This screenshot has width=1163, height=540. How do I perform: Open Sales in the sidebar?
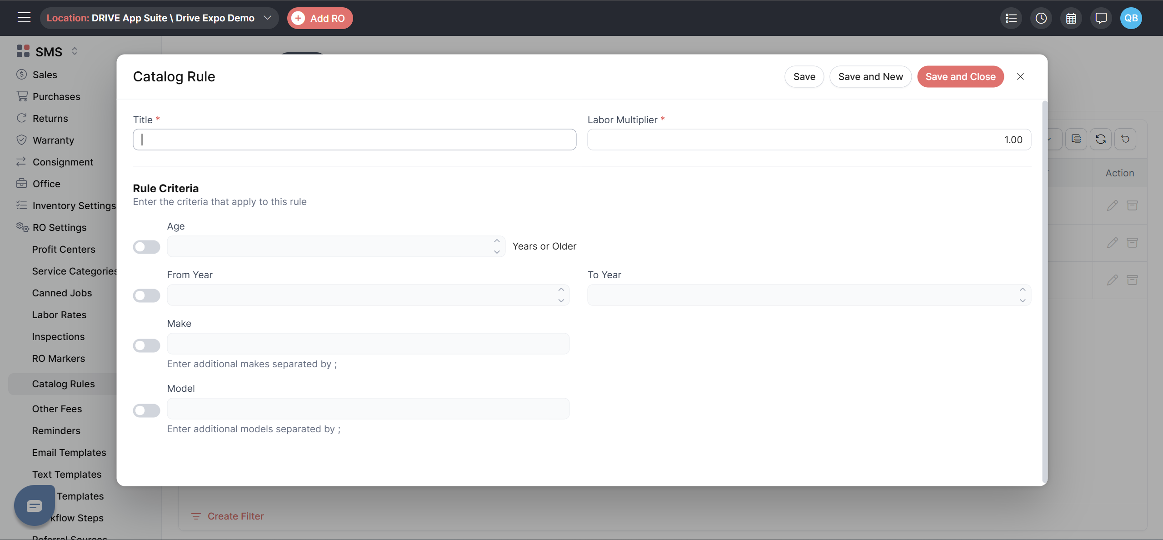pos(45,75)
